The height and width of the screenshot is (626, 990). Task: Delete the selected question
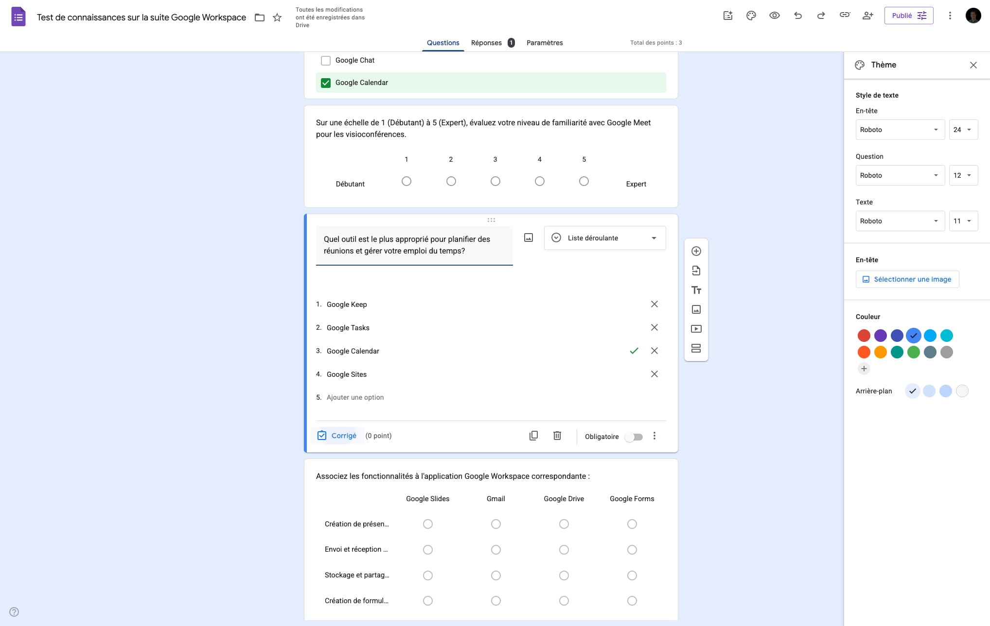[557, 436]
